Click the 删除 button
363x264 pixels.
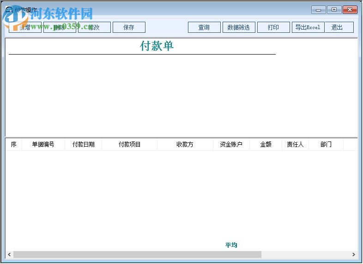60,27
